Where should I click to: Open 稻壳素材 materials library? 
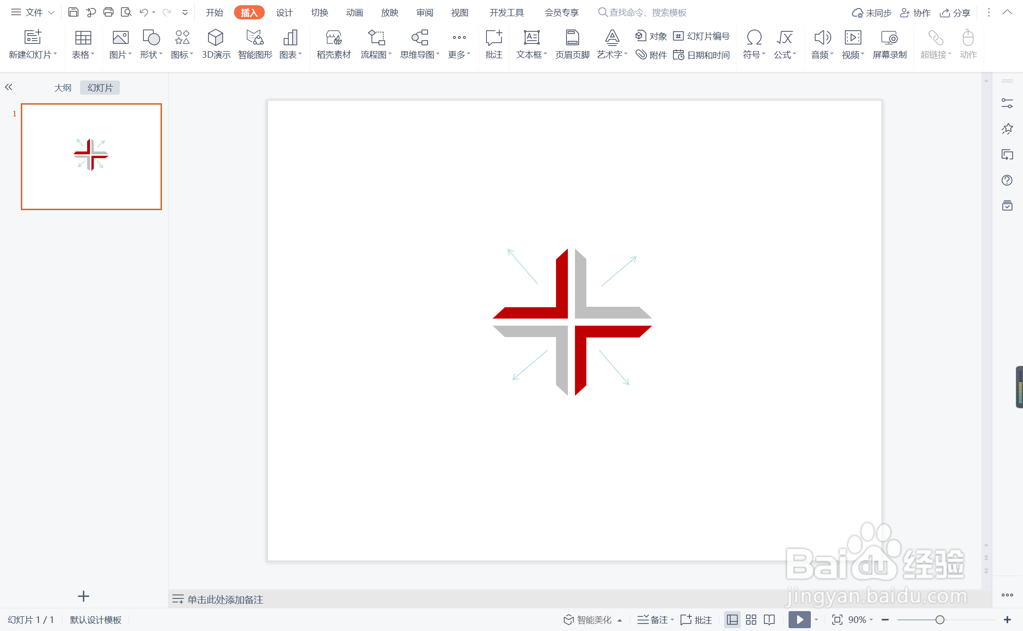[x=333, y=44]
